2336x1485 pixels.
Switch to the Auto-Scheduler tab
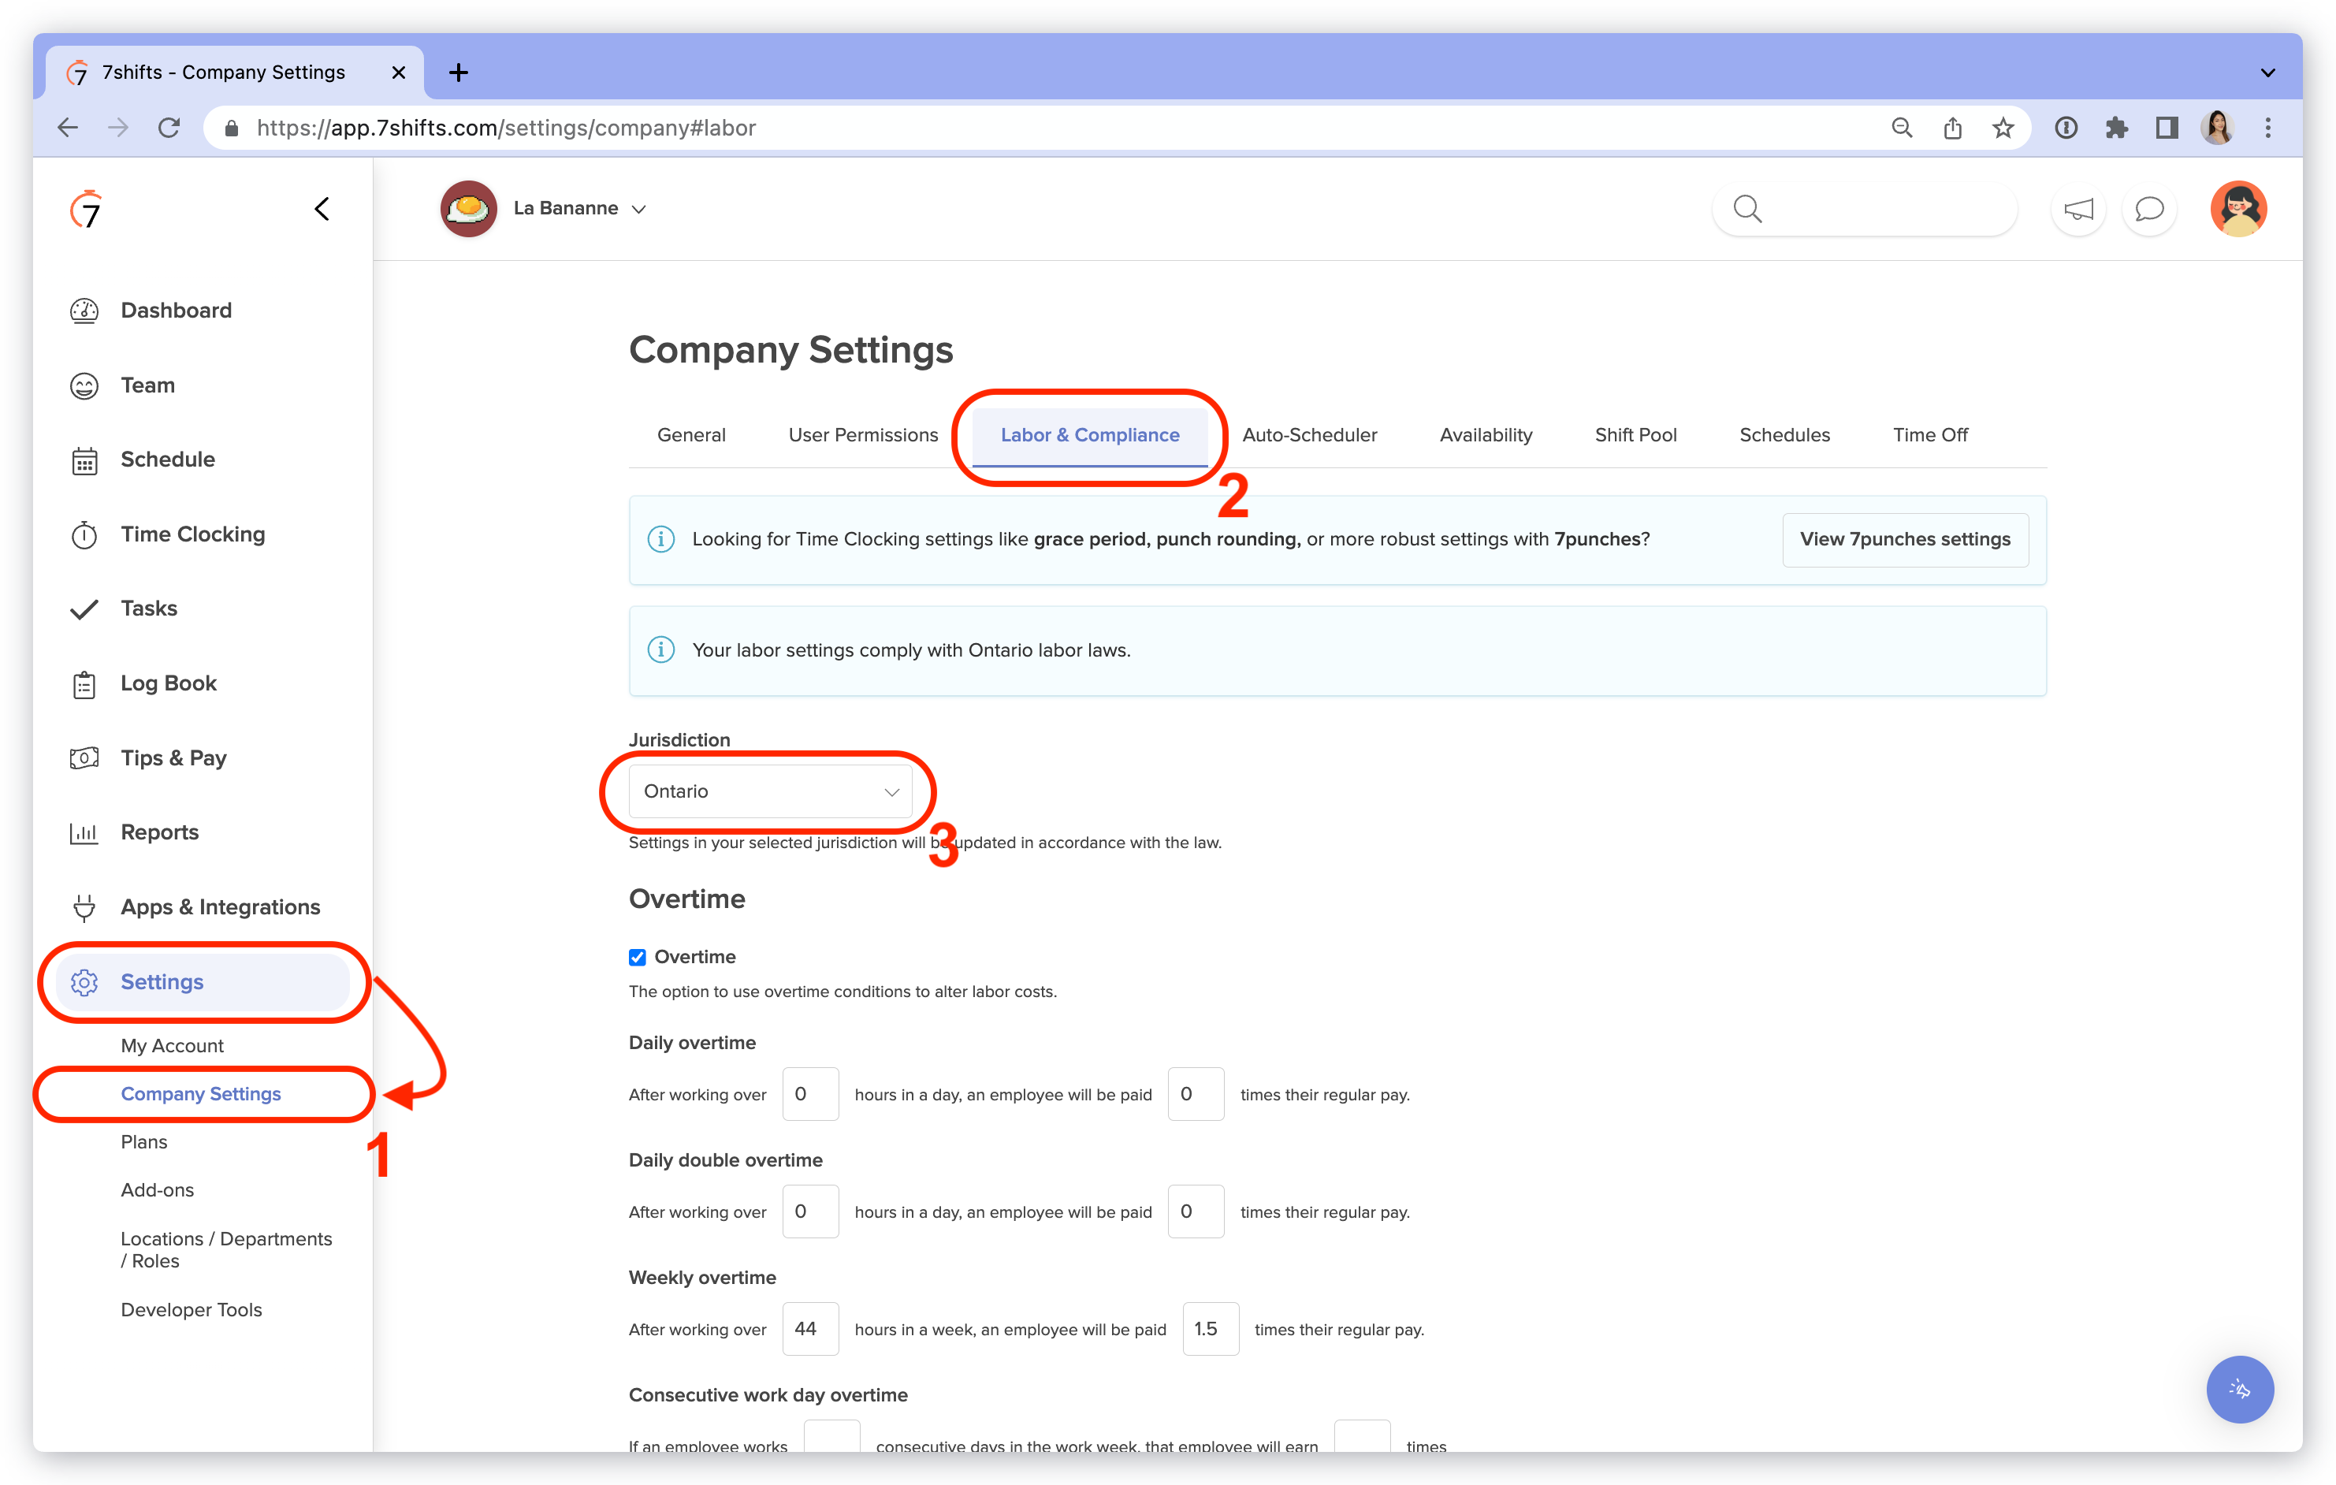pos(1308,436)
